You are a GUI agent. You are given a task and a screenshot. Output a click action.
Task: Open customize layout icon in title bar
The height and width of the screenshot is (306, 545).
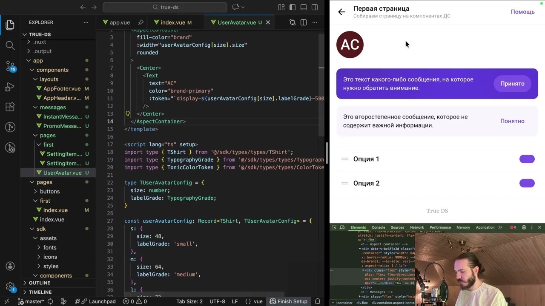[281, 7]
